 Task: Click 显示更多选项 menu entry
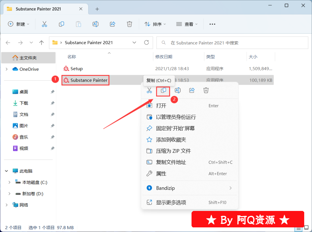point(171,203)
